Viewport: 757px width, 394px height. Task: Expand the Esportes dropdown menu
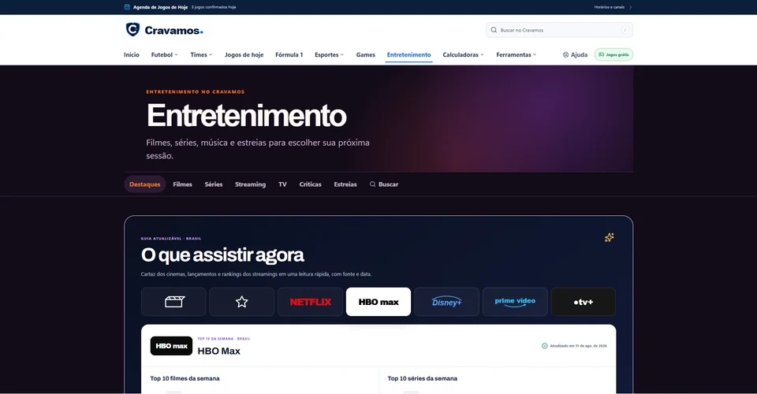pyautogui.click(x=330, y=54)
